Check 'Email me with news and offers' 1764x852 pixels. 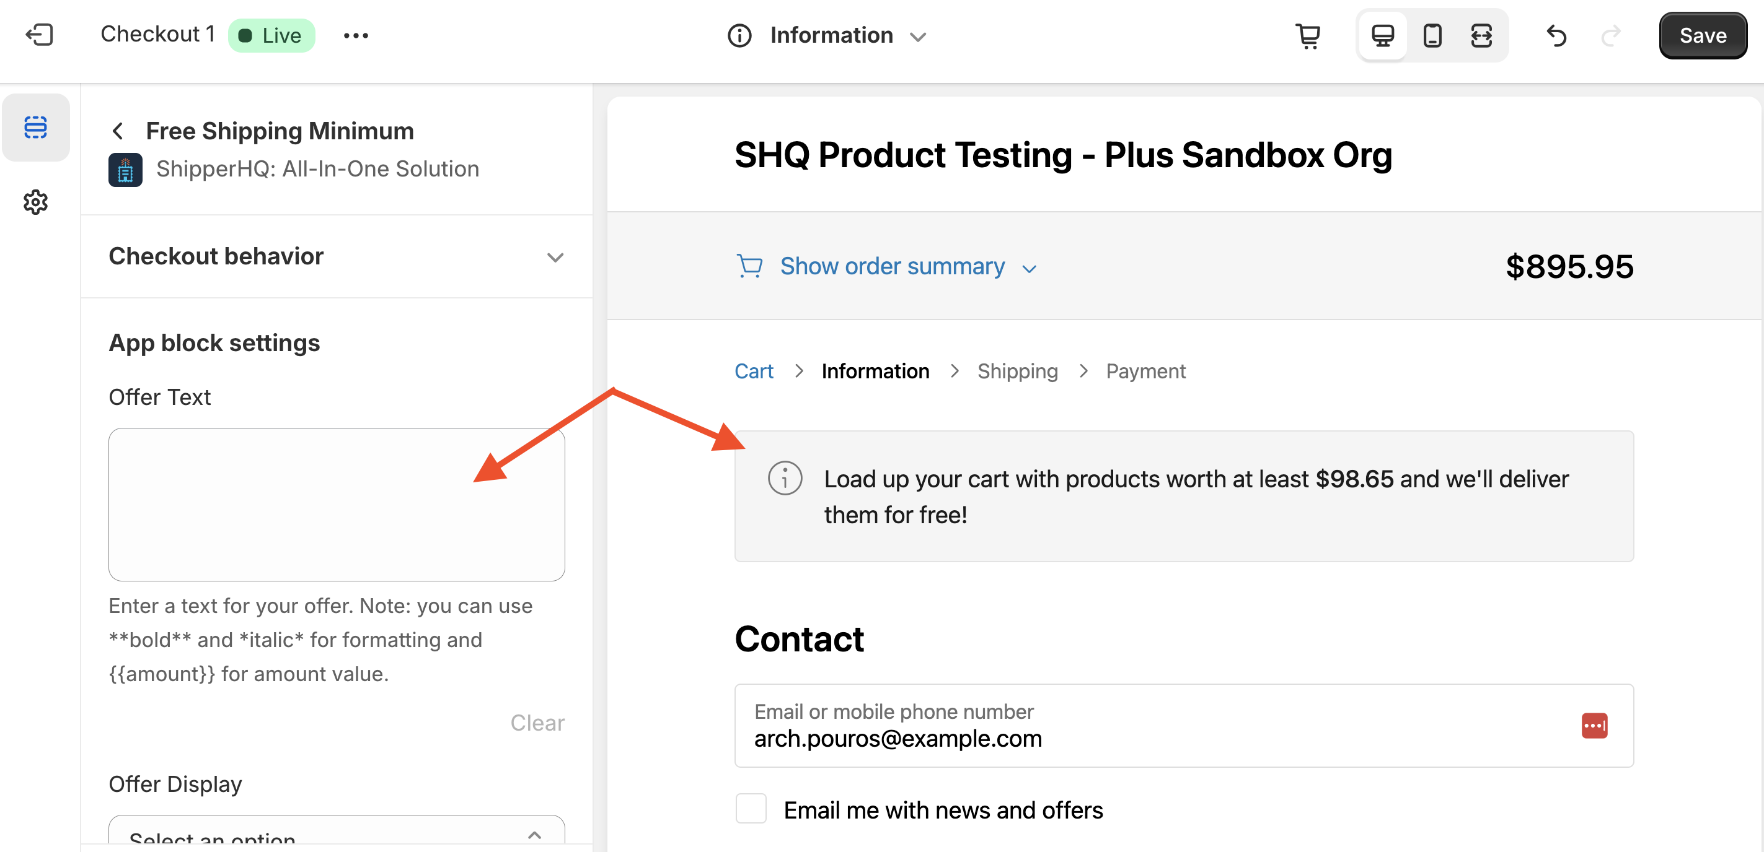pyautogui.click(x=751, y=809)
